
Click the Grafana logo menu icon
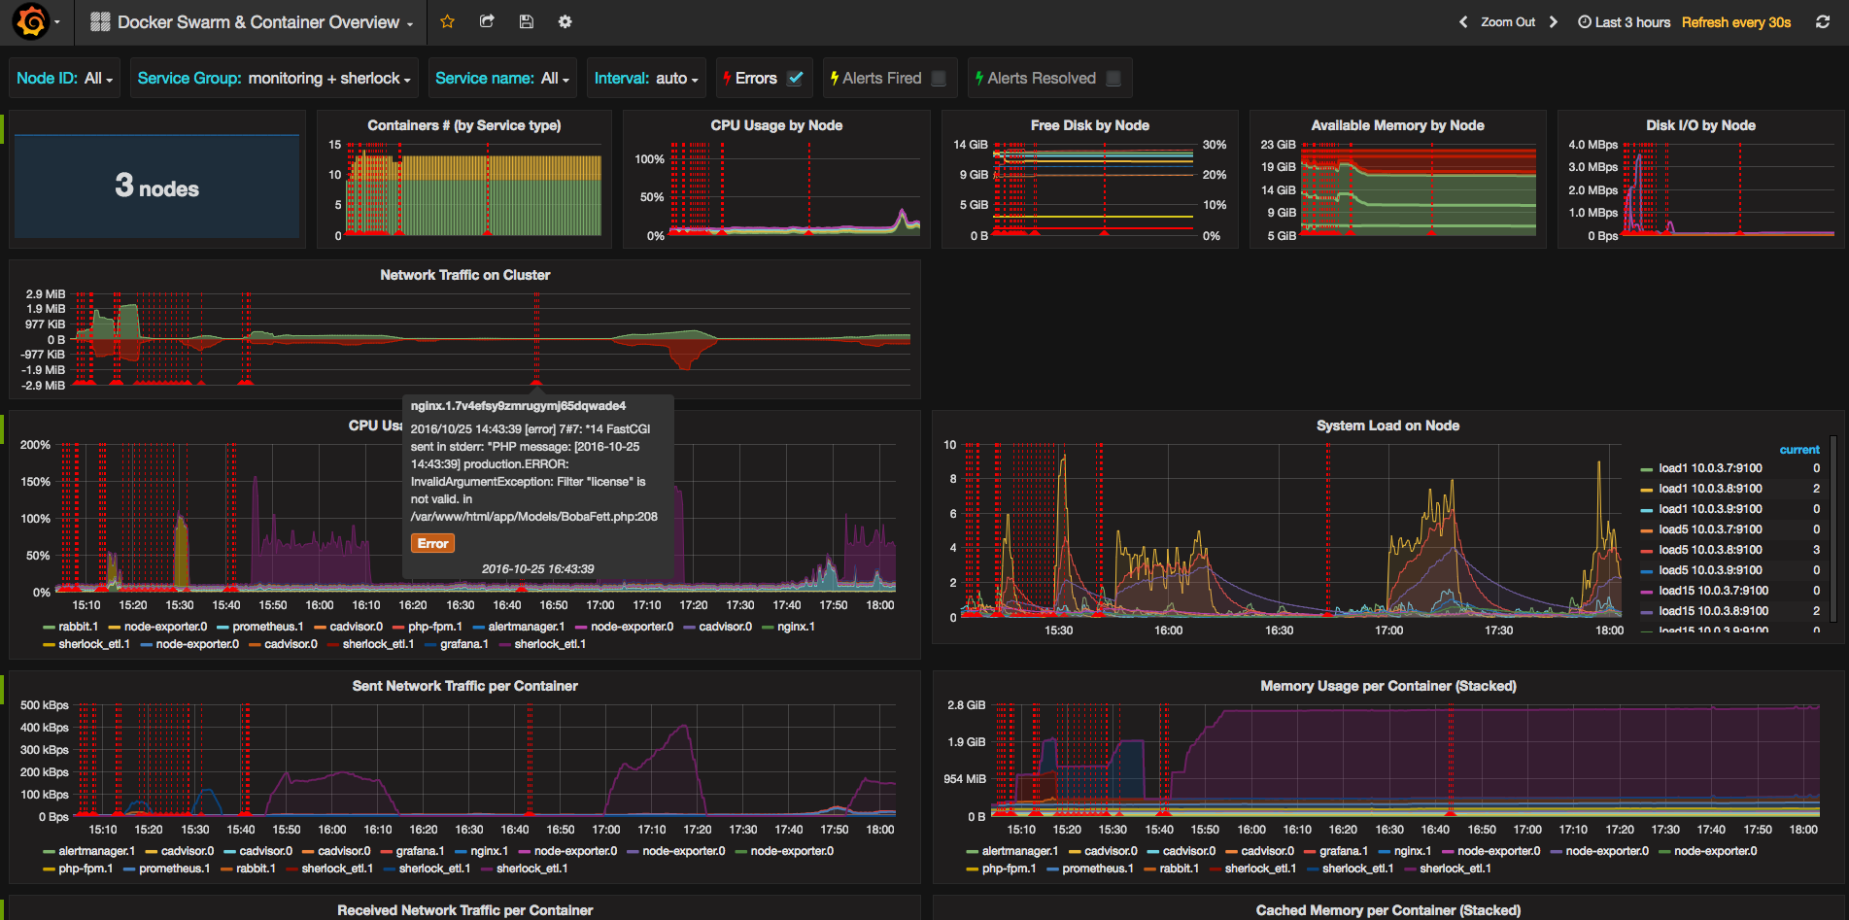coord(32,21)
